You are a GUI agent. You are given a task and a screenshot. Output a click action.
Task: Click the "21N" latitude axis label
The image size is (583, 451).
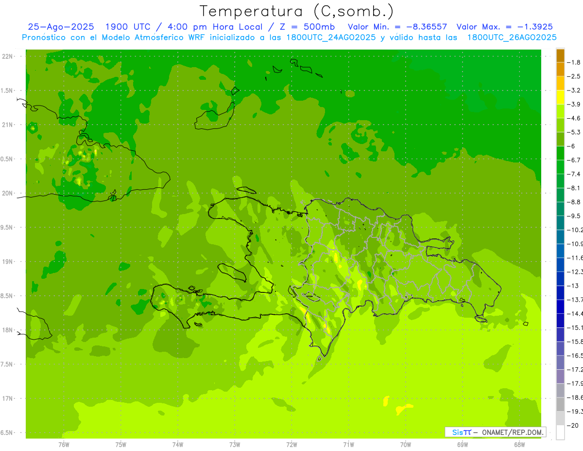[x=7, y=125]
